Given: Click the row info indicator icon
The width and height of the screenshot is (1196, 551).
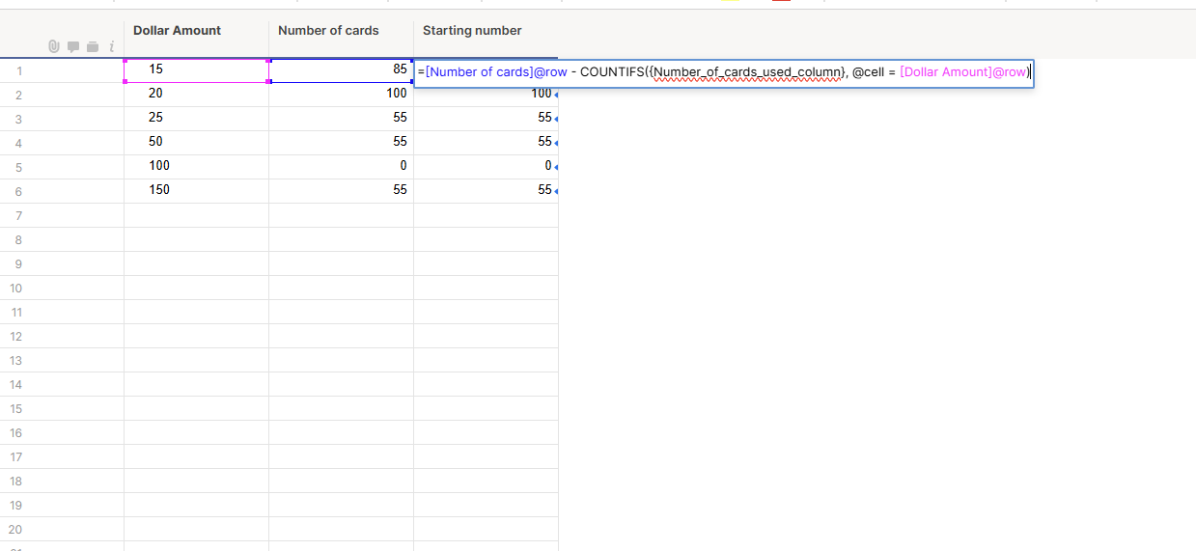Looking at the screenshot, I should (112, 46).
